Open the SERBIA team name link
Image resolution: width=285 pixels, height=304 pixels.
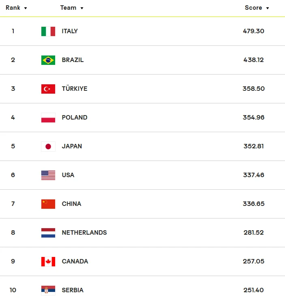click(x=73, y=290)
